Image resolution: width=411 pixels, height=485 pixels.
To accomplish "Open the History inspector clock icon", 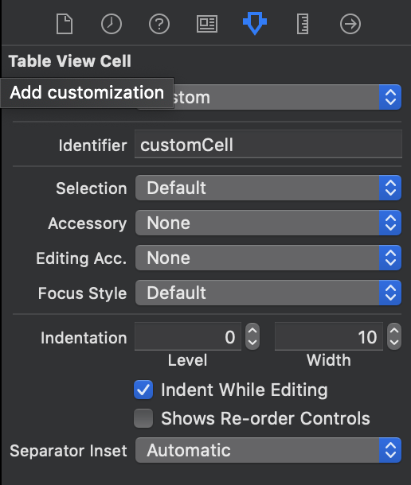I will 112,24.
